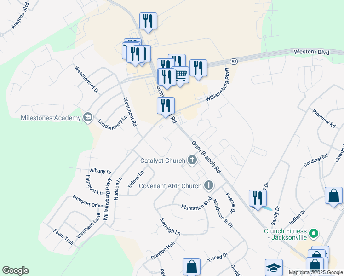Click the Milestones Academy school icon
The image size is (344, 276).
(x=88, y=118)
